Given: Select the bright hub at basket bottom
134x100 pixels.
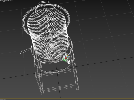Looking at the screenshot, I should click(x=51, y=46).
